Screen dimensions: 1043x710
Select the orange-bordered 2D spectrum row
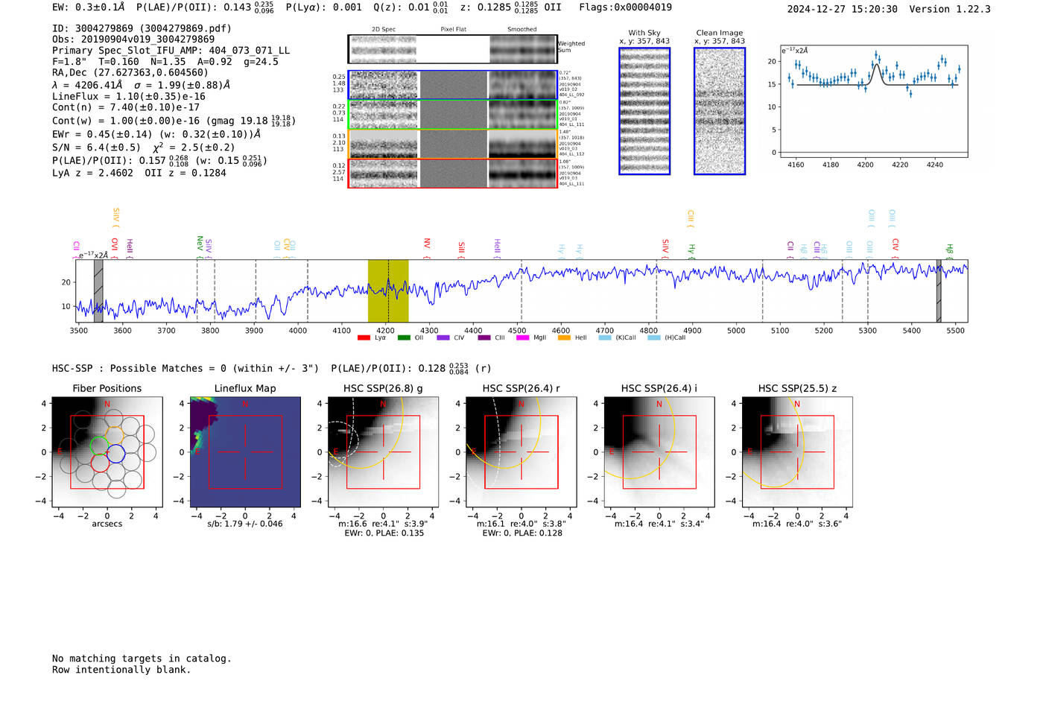[x=453, y=144]
